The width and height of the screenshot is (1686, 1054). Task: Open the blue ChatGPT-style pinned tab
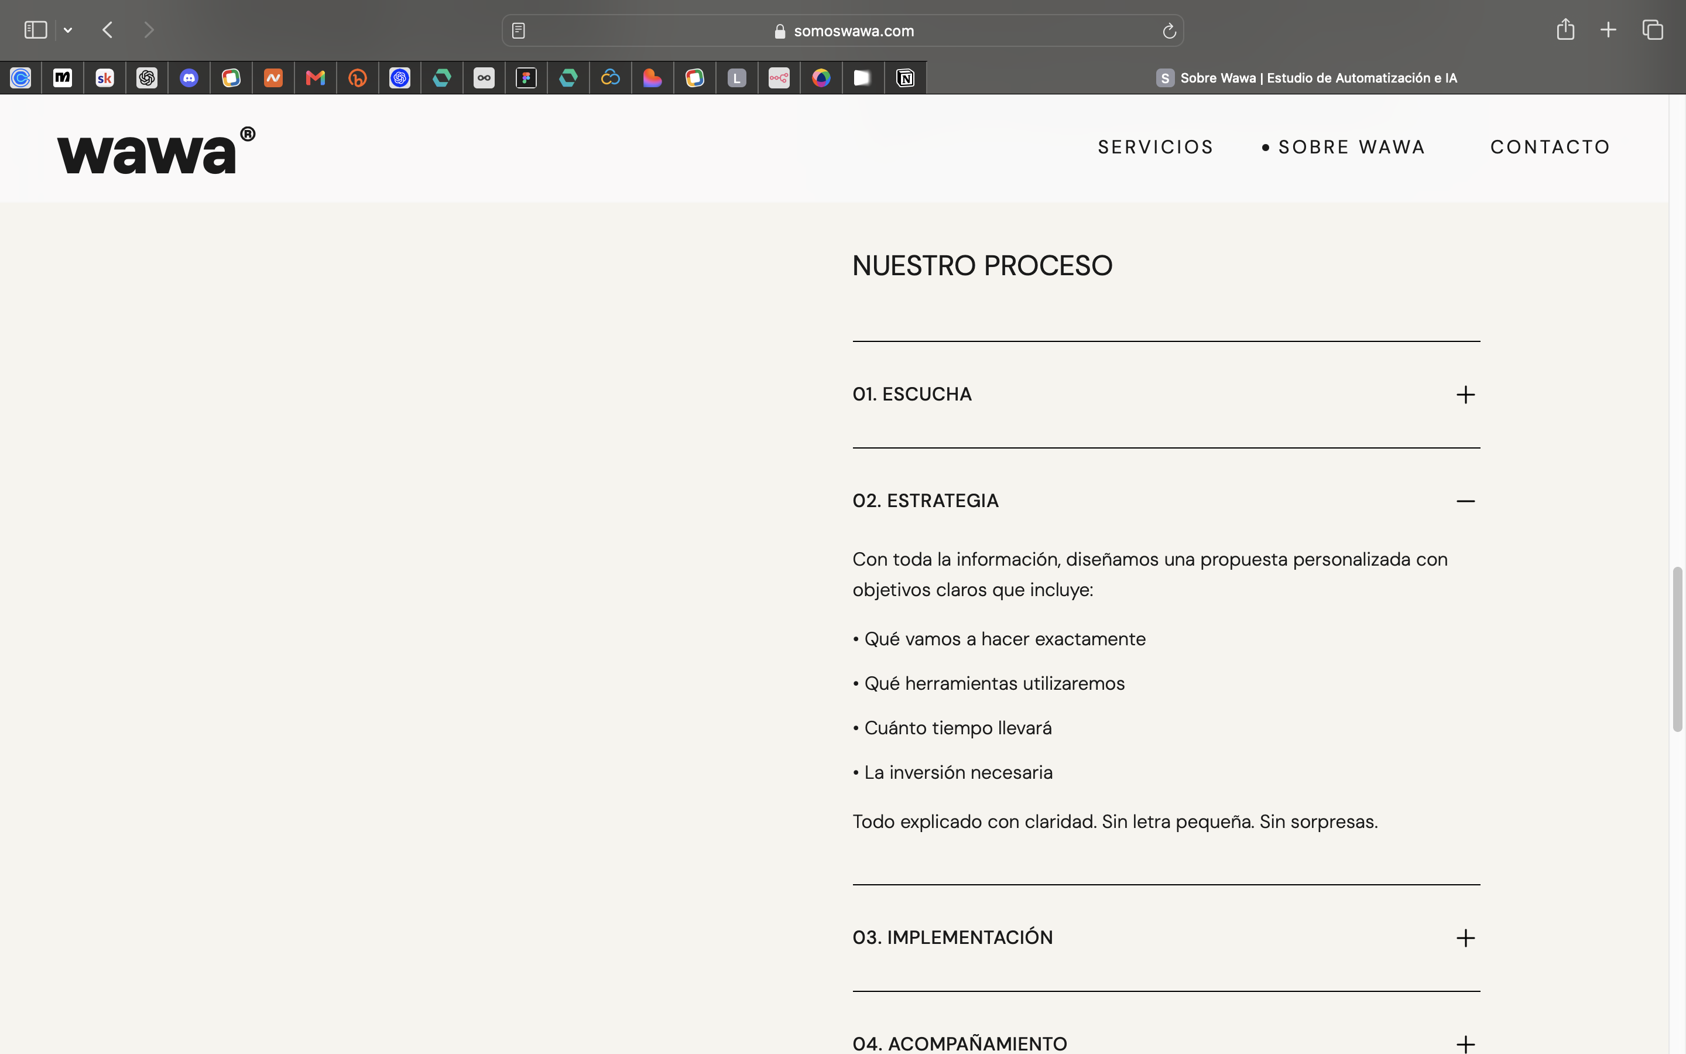400,78
